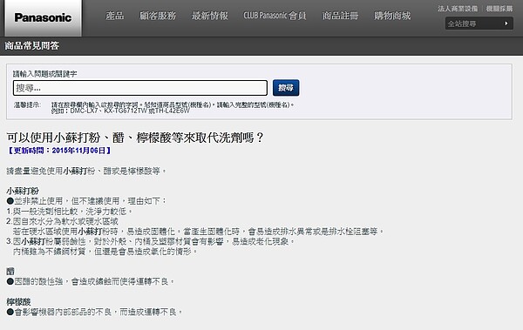Open the 商品註冊 menu
The width and height of the screenshot is (523, 330).
[340, 16]
